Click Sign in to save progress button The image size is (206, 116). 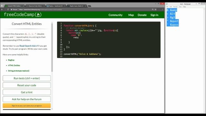(27, 106)
